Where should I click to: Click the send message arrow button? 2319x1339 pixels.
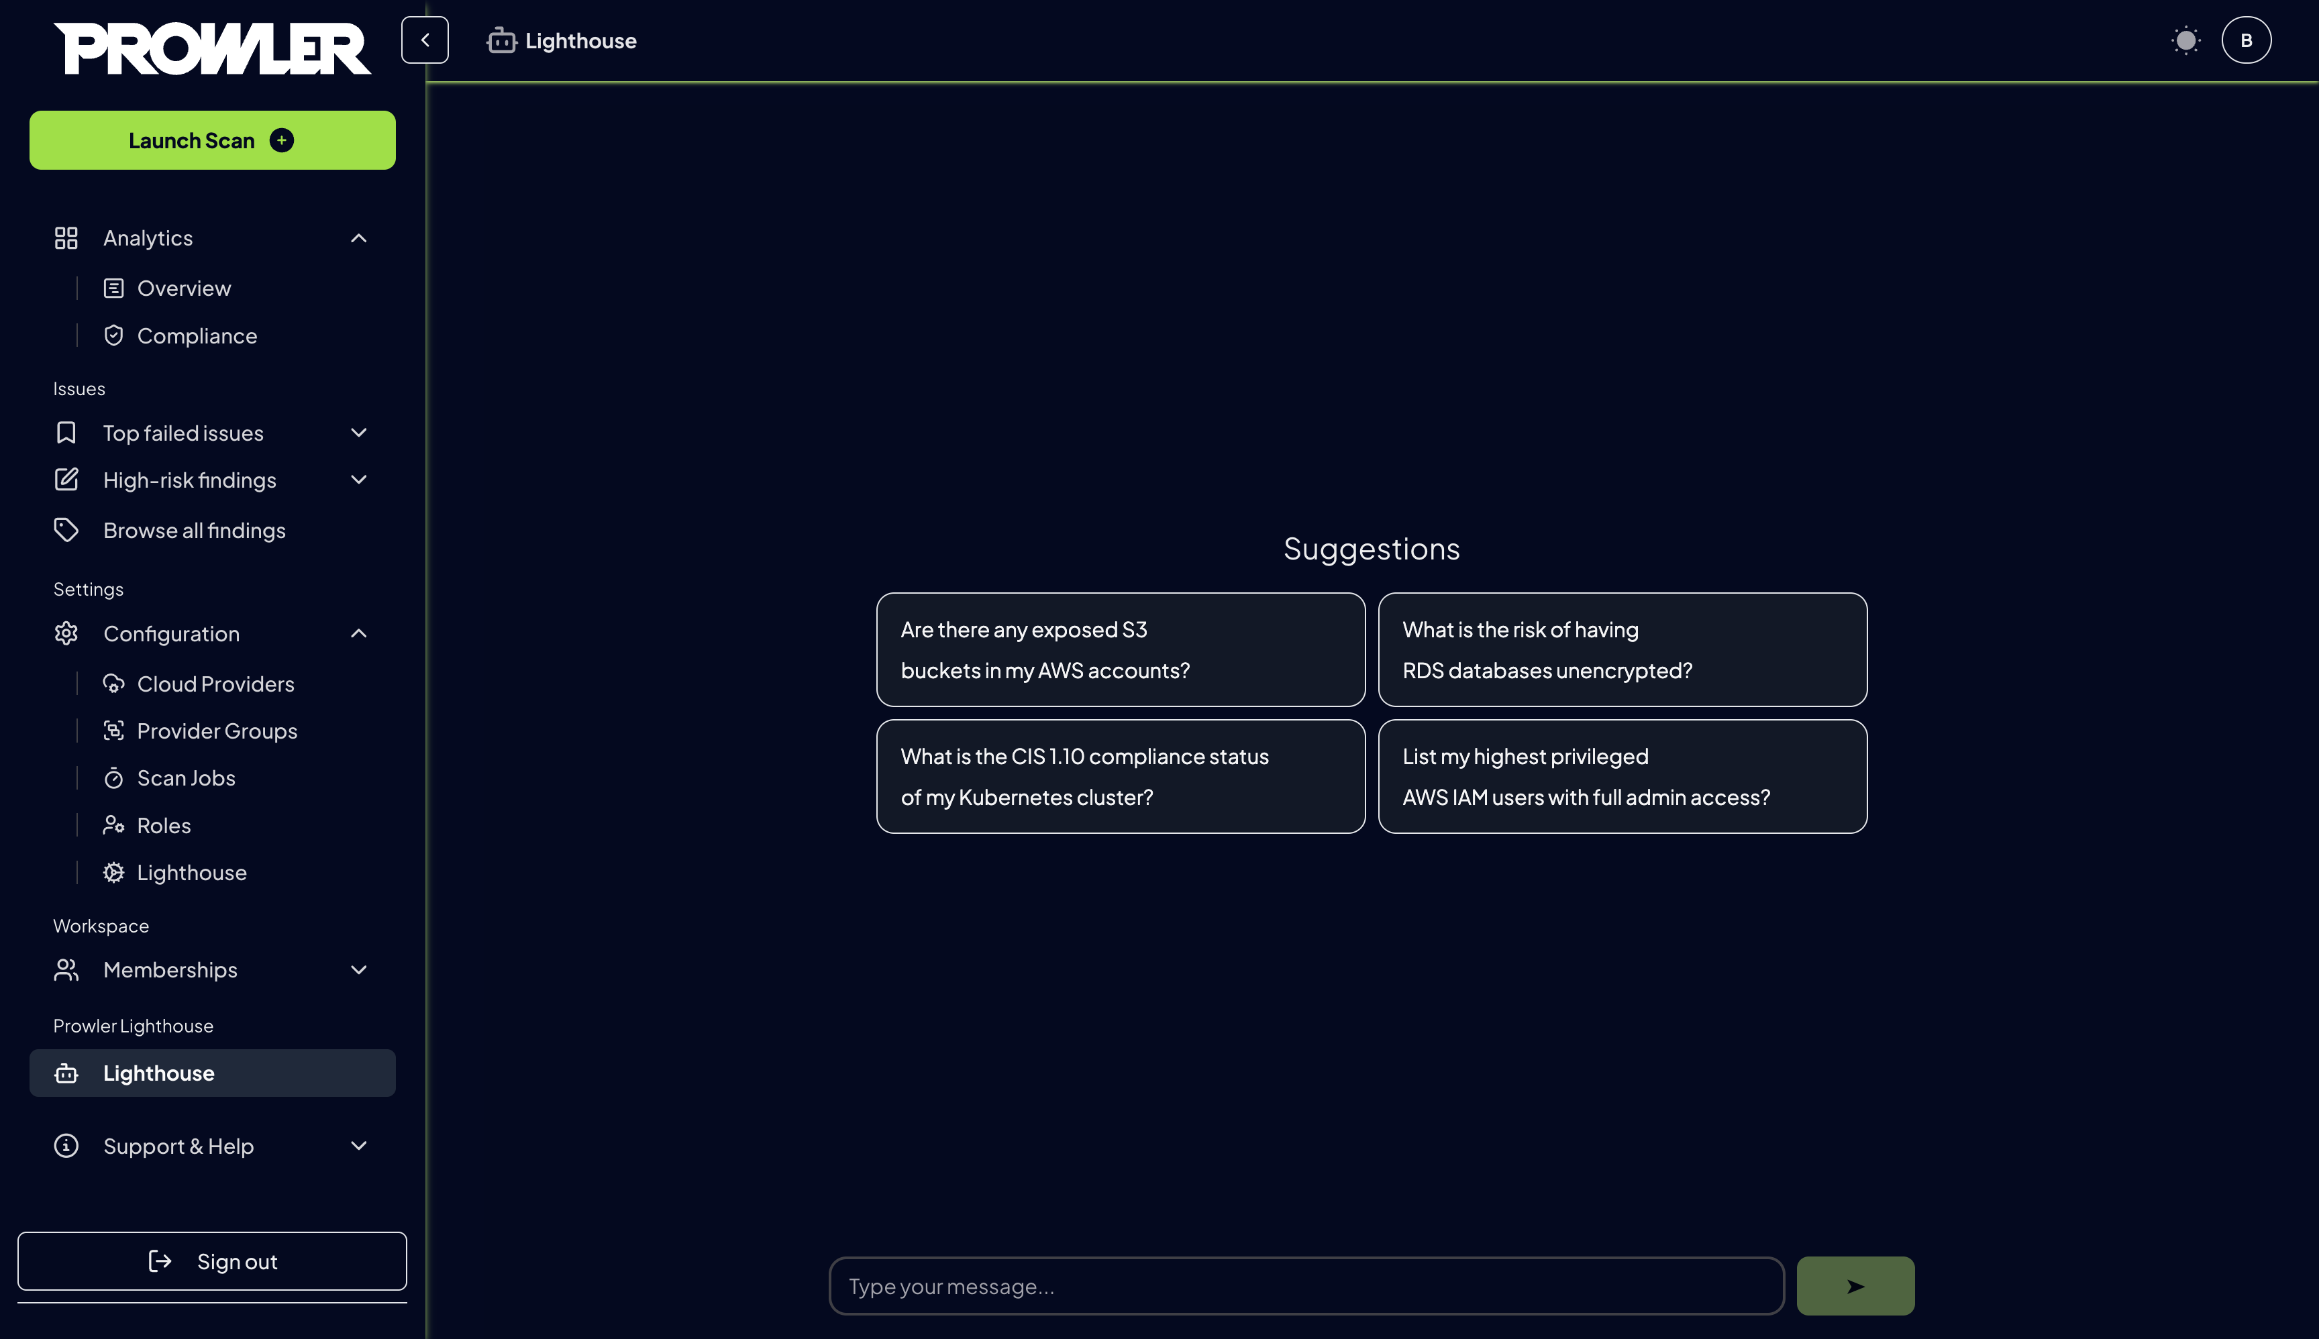click(x=1855, y=1285)
